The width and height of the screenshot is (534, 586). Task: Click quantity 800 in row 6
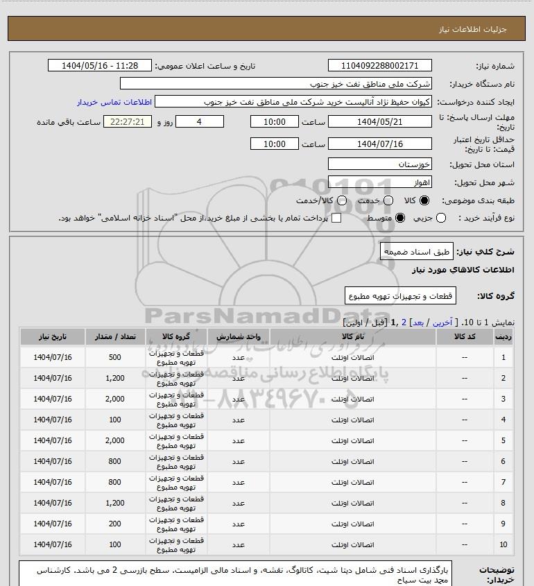(115, 461)
